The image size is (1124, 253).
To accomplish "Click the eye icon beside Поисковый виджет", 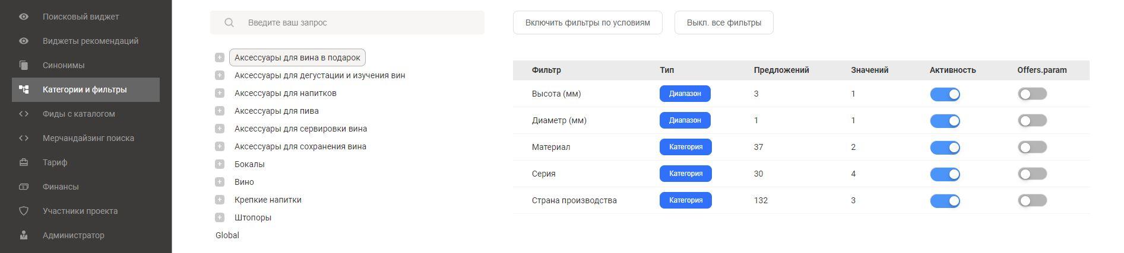I will point(24,17).
